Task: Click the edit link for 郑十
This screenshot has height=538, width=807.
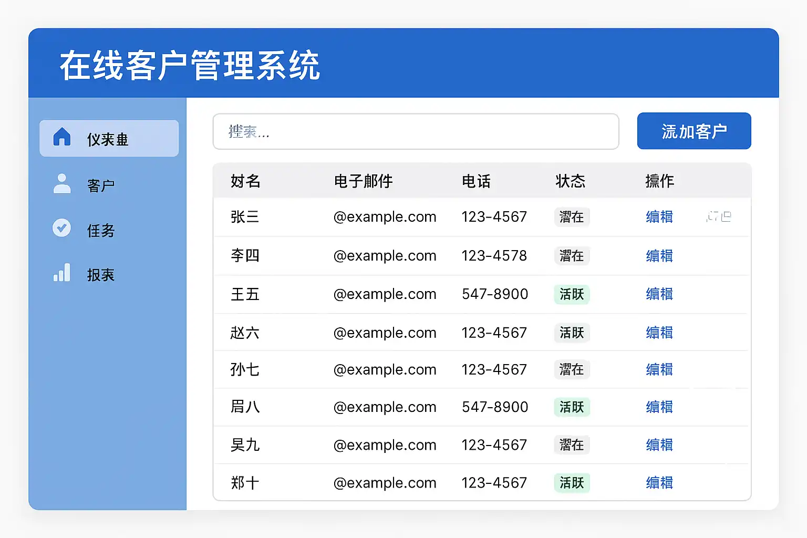Action: 659,483
